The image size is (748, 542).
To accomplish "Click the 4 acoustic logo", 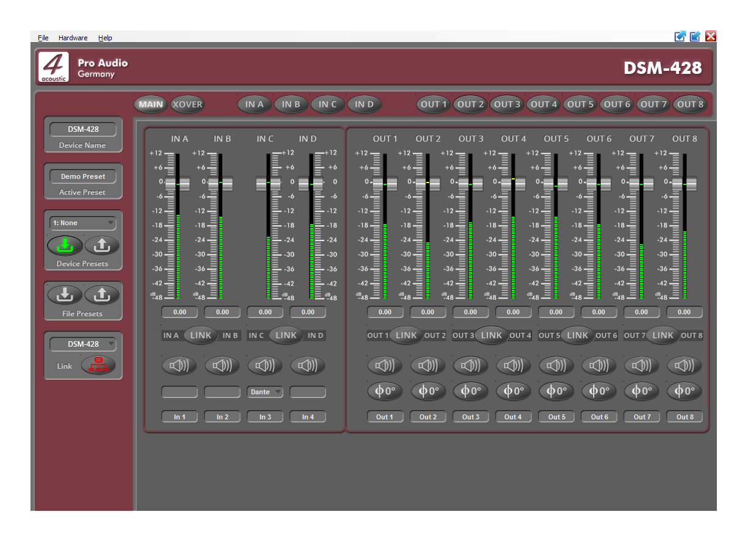I will click(x=54, y=67).
